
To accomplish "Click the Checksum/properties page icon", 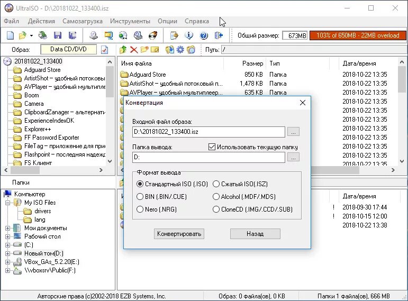I will 174,35.
